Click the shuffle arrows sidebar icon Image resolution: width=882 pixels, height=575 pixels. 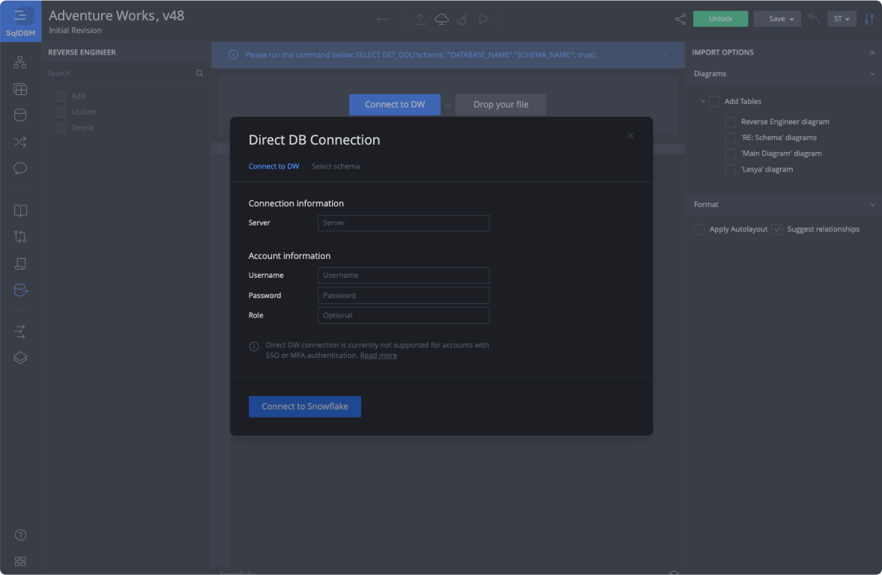(20, 142)
